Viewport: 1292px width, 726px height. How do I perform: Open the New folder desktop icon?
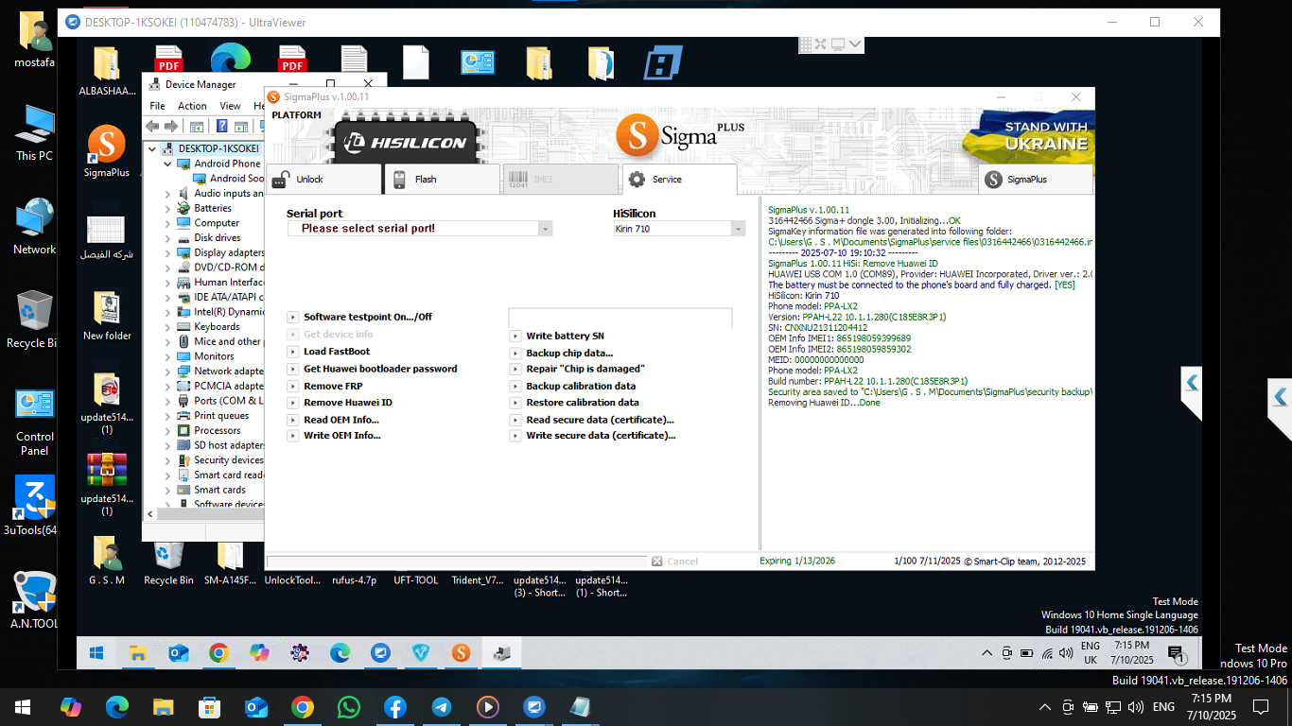107,315
